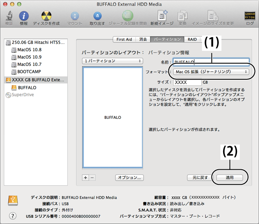Click the add partition plus button
This screenshot has height=224, width=259.
click(85, 177)
